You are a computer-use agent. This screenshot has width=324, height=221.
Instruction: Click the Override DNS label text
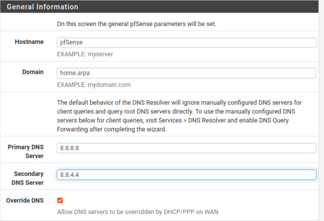[25, 200]
